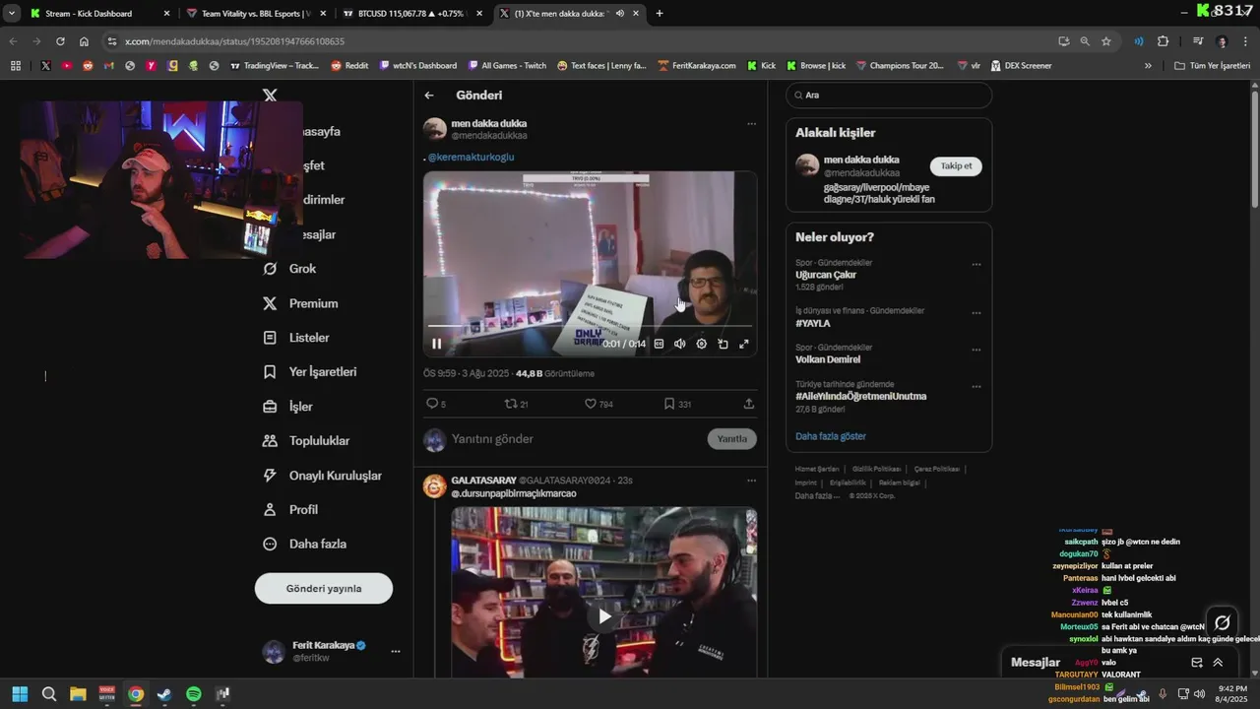
Task: Open options for Volkan Demirel trend
Action: [976, 350]
